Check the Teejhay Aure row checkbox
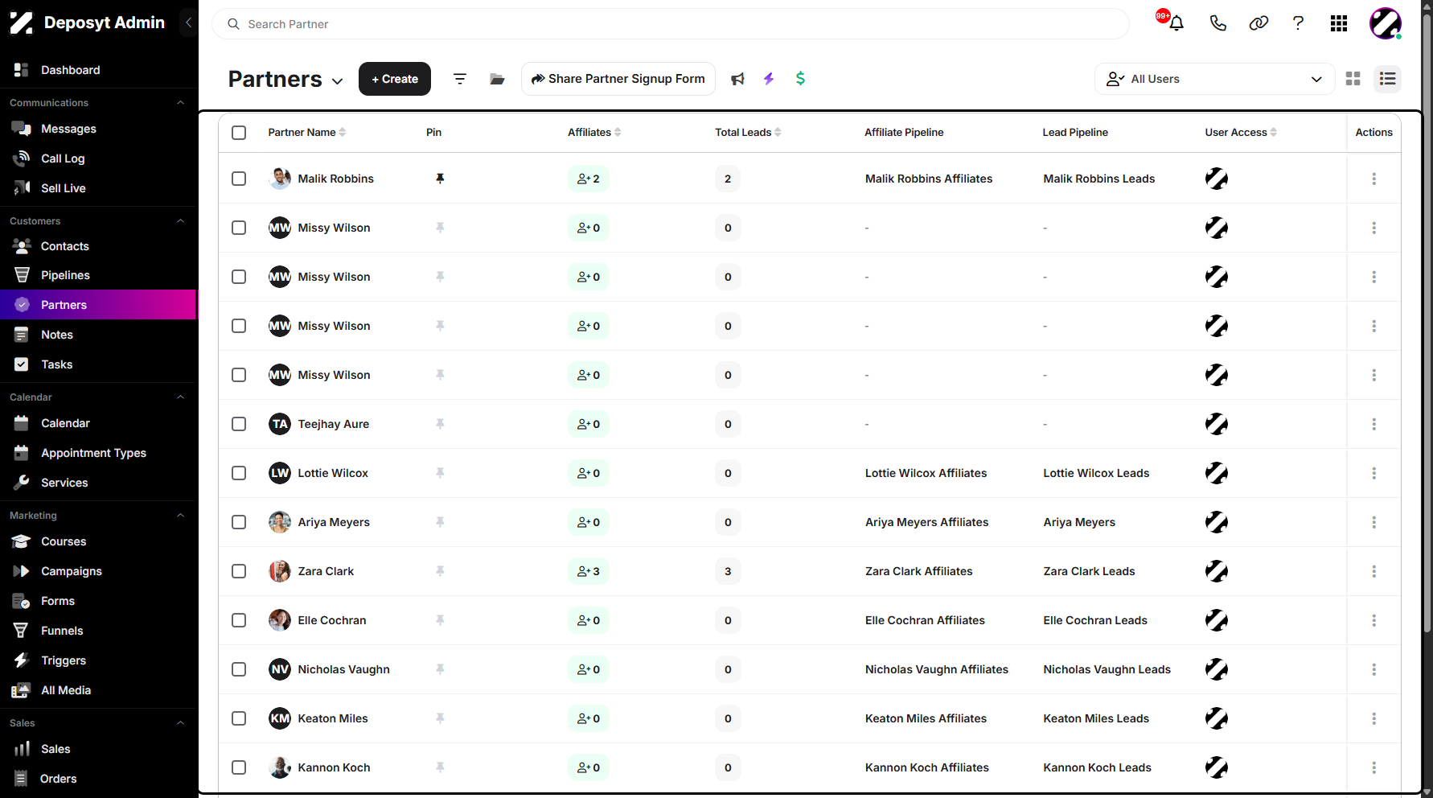 tap(239, 424)
